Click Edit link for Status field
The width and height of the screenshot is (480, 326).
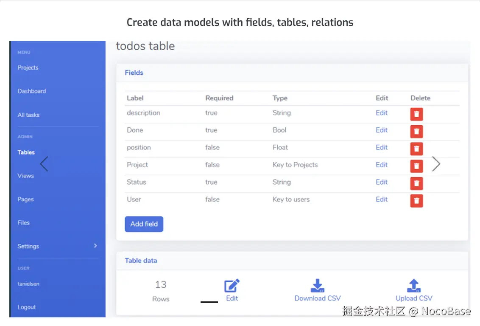click(x=382, y=182)
